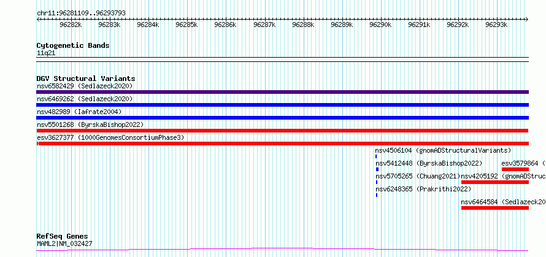
Task: Select the dark purple nsv6582429 variant bar
Action: 282,92
